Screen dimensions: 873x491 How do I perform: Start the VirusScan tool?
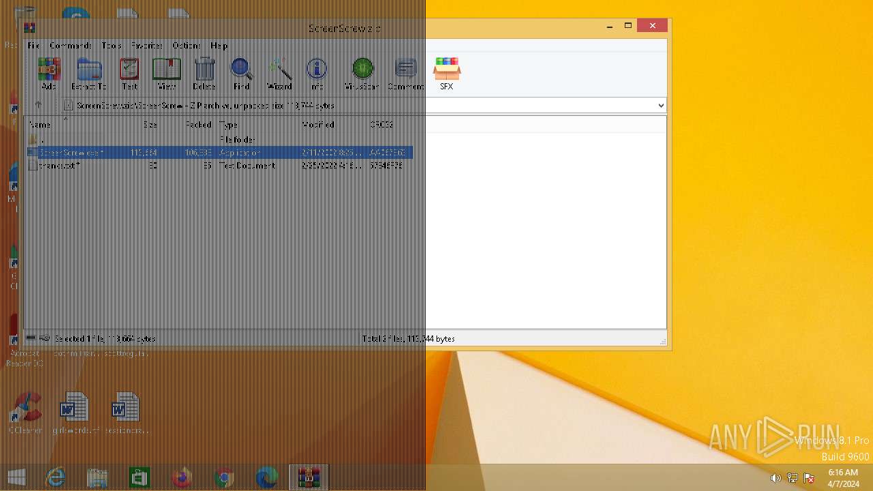click(x=361, y=74)
